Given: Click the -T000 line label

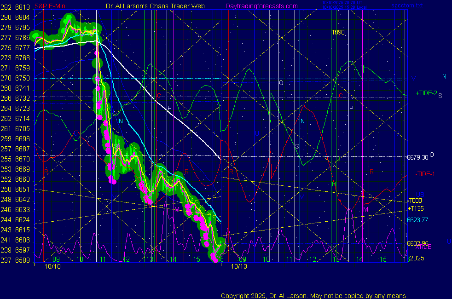Looking at the screenshot, I should [x=414, y=201].
